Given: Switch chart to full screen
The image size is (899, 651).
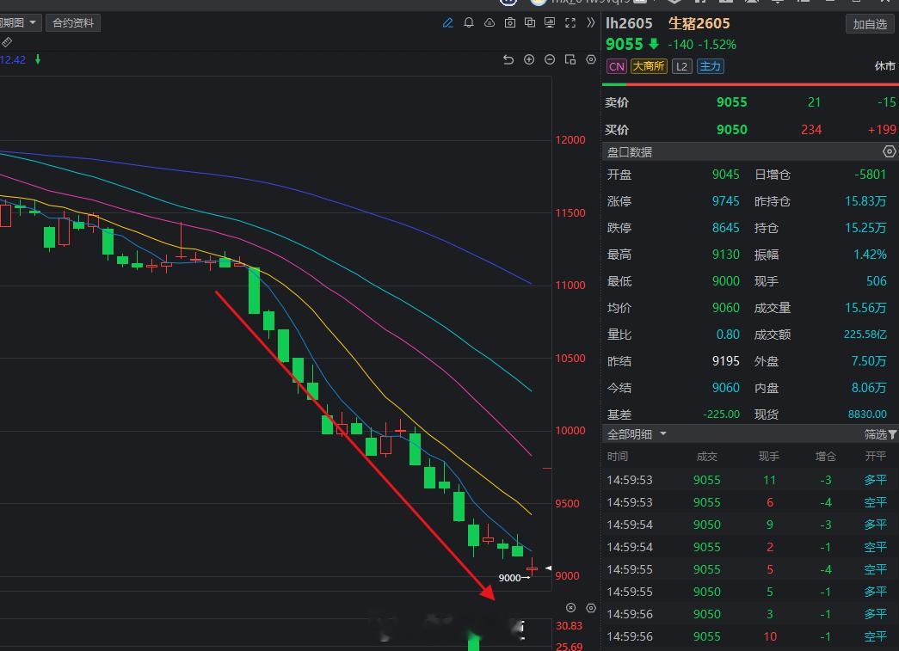Looking at the screenshot, I should click(570, 23).
